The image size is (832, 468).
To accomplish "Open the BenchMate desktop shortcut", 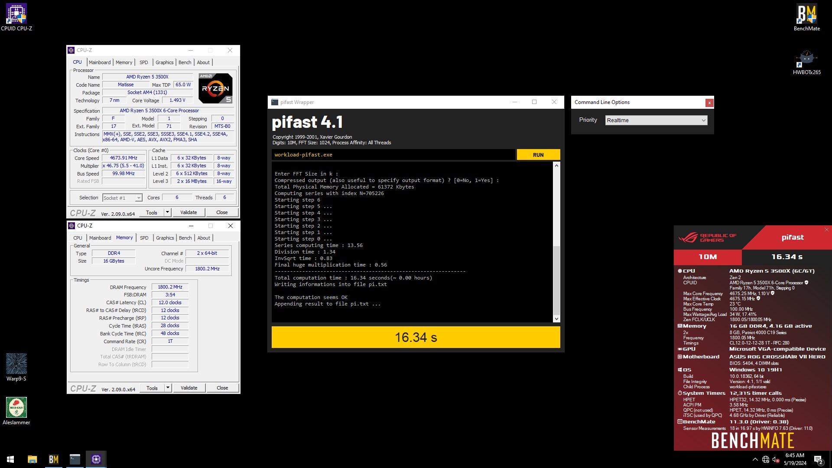I will (806, 17).
